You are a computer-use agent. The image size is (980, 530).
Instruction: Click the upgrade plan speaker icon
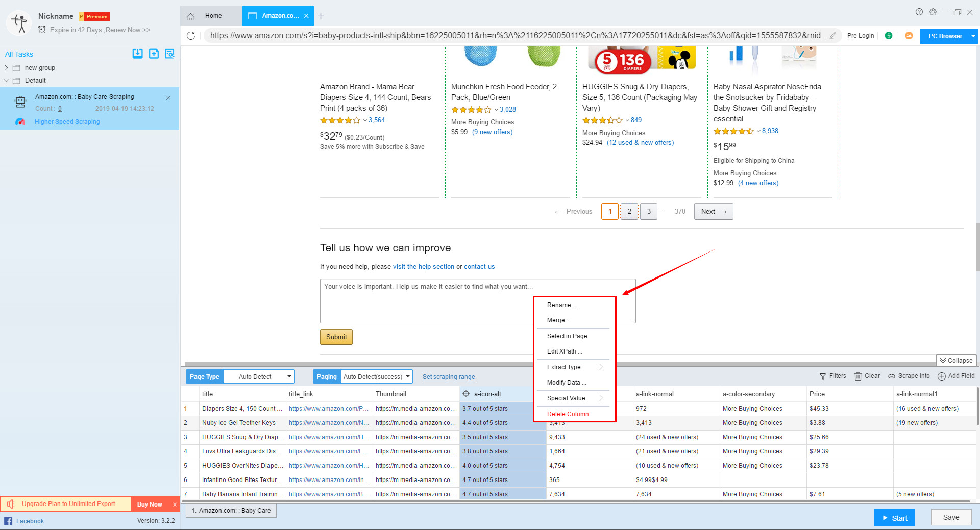11,504
